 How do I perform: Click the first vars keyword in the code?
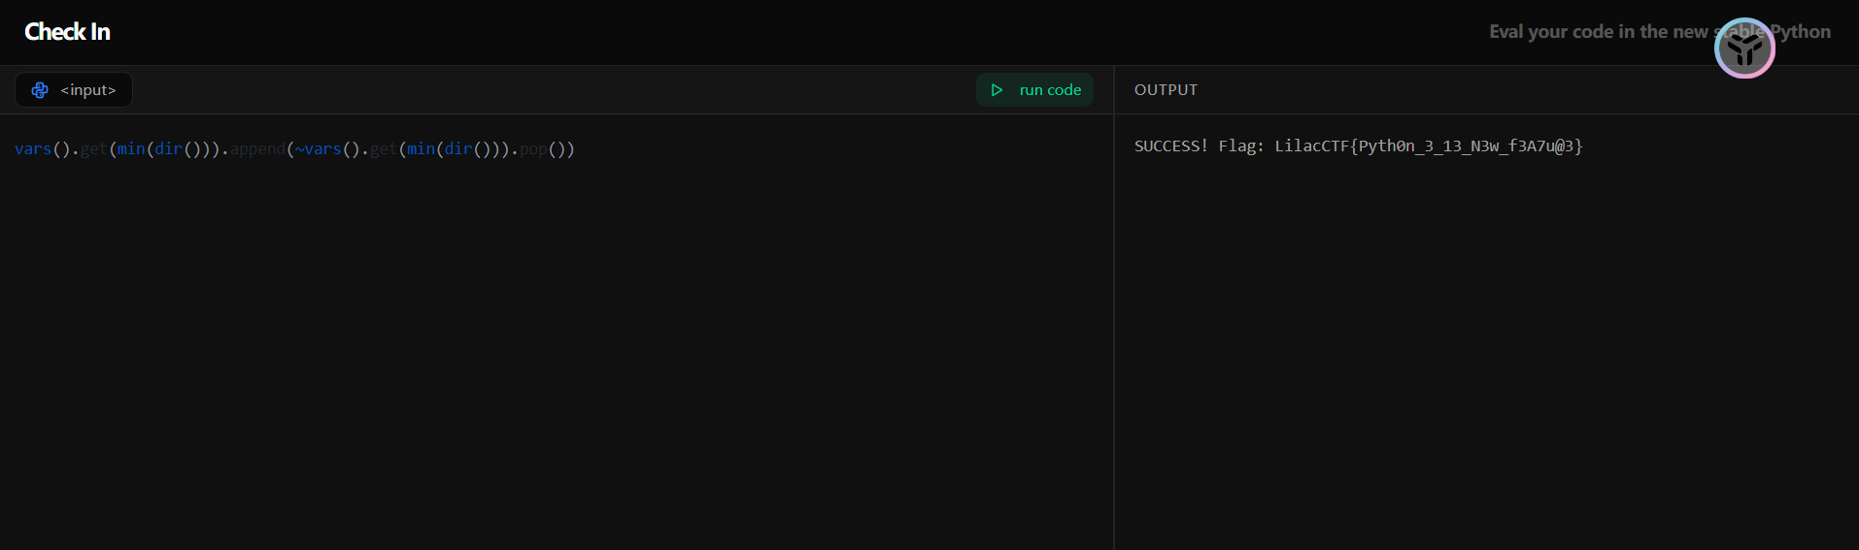point(33,149)
